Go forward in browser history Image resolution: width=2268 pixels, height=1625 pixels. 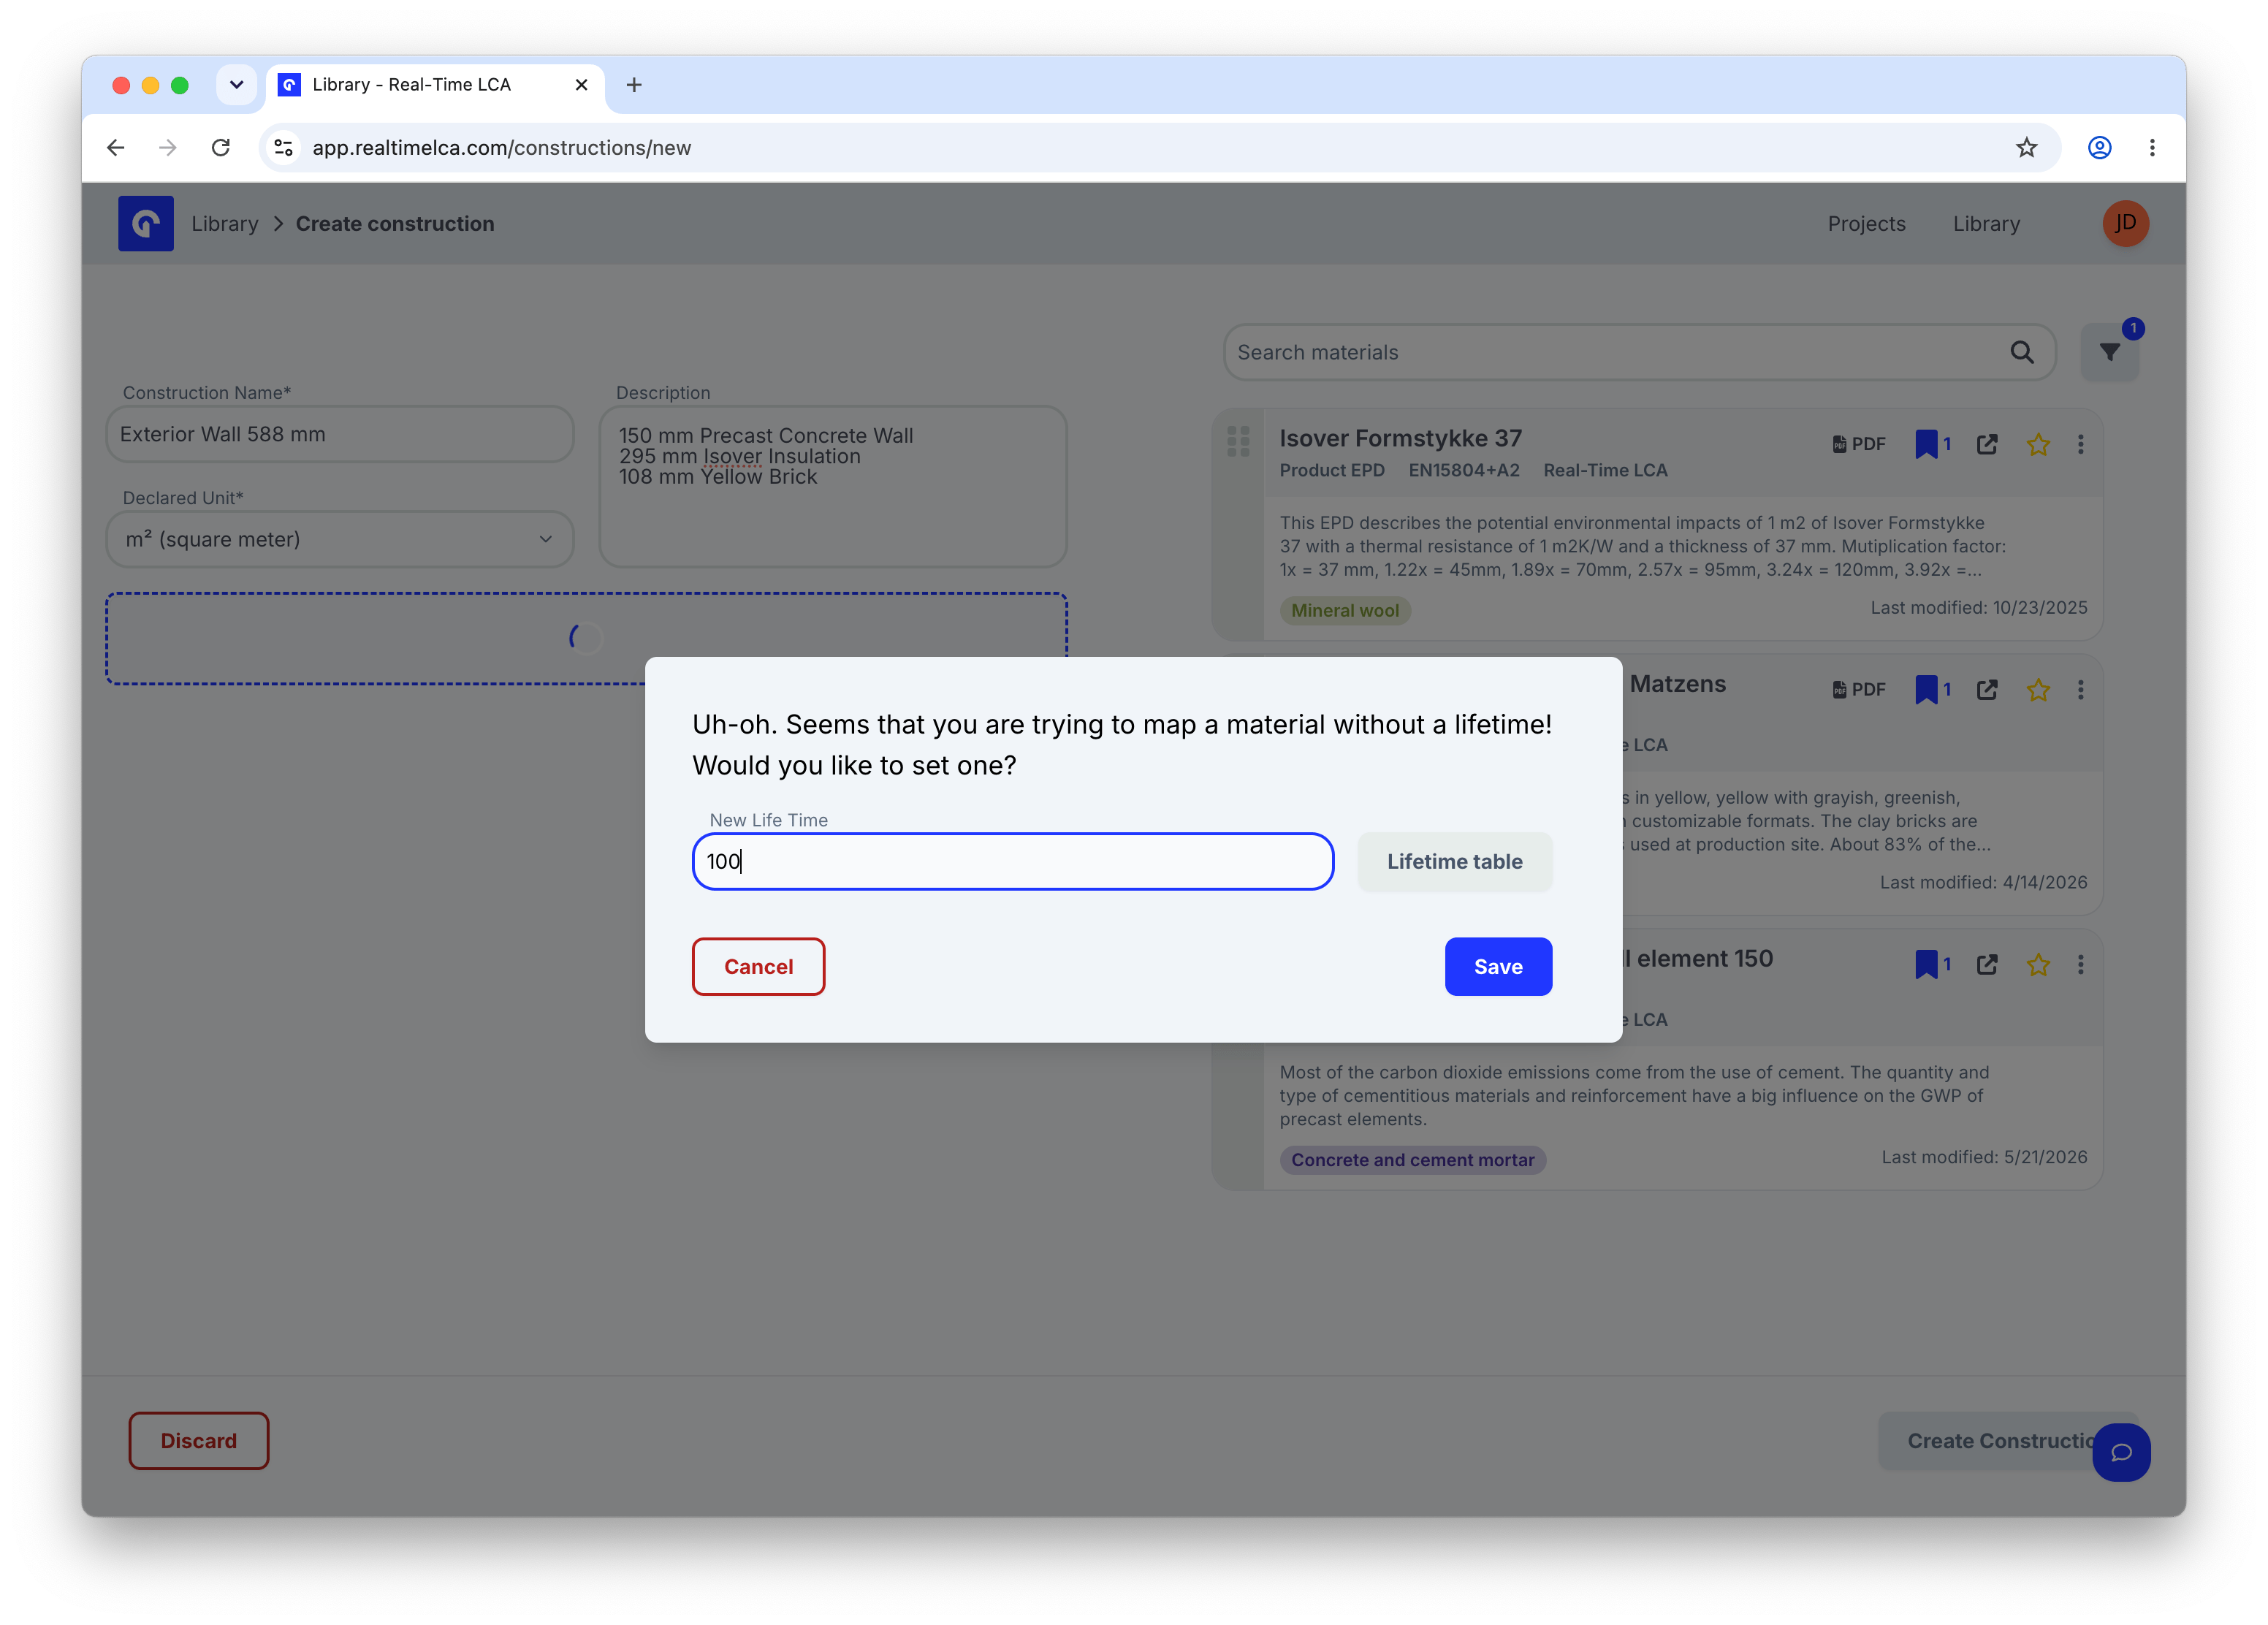(168, 147)
